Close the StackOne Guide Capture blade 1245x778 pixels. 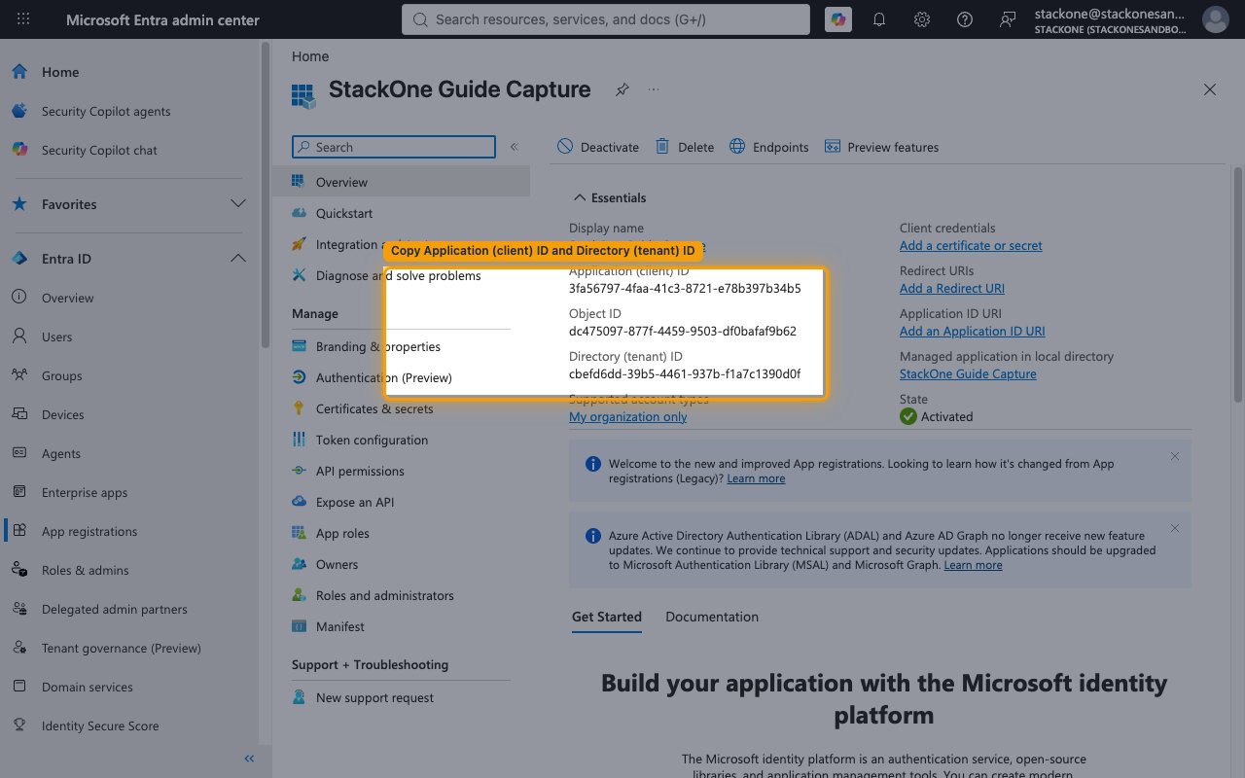1210,89
